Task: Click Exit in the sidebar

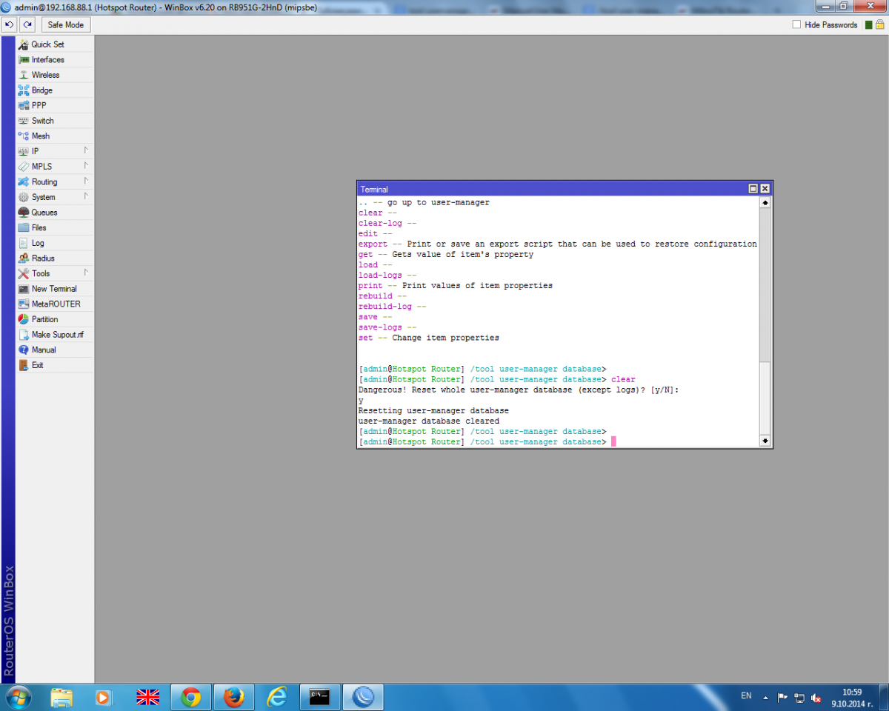Action: click(37, 365)
